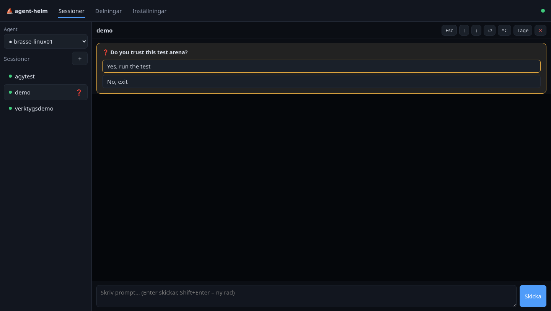Click the question mark badge on demo

[x=79, y=92]
